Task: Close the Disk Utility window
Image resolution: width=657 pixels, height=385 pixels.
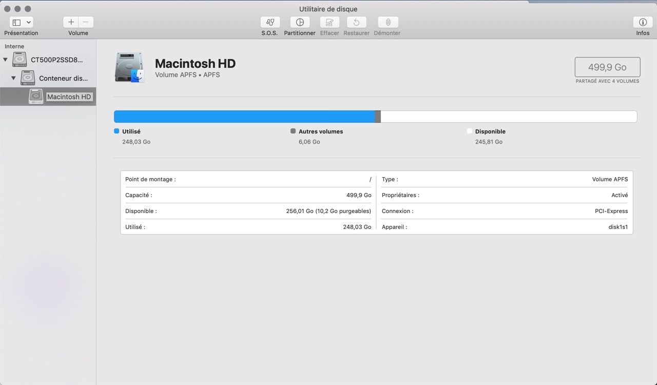Action: click(7, 9)
